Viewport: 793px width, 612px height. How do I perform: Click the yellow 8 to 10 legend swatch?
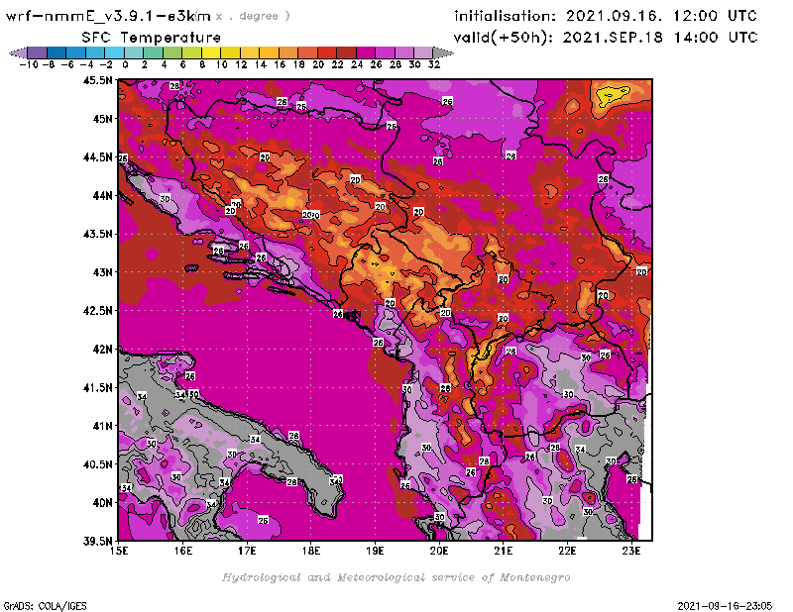tap(210, 53)
